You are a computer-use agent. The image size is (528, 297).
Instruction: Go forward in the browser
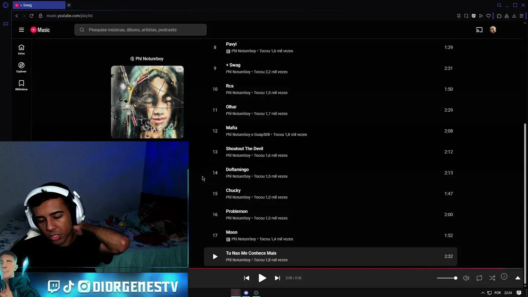[24, 16]
